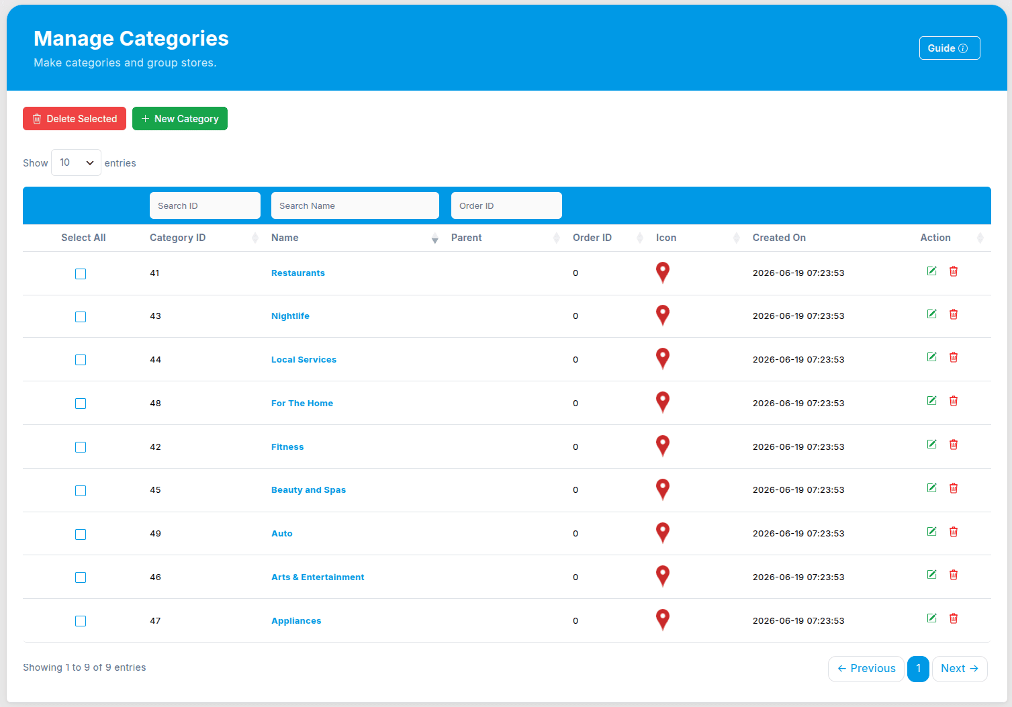Open the Nightlife category link
Viewport: 1012px width, 707px height.
[290, 316]
